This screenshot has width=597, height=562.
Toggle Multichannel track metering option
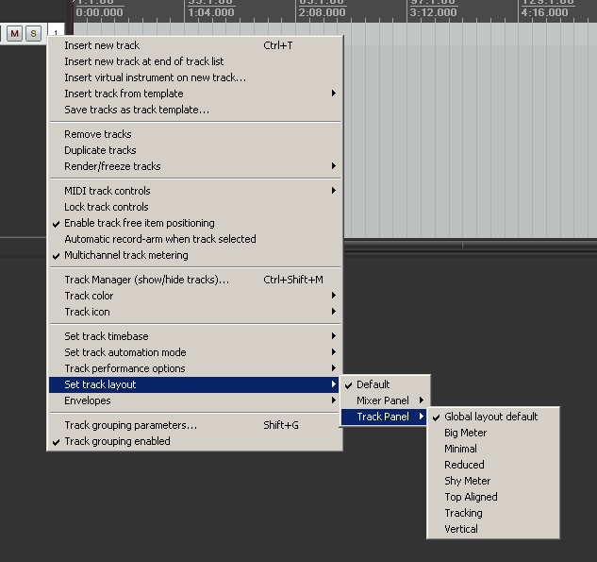(125, 255)
